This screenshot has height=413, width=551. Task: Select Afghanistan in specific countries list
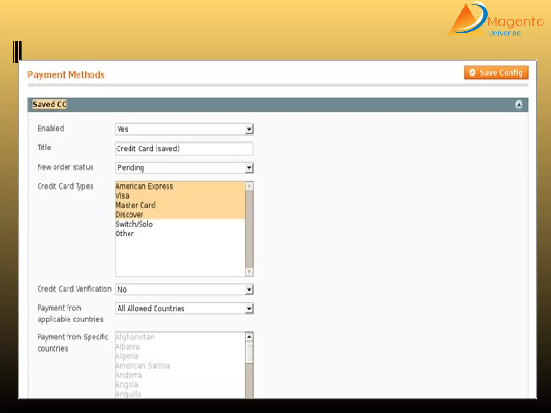(x=135, y=337)
